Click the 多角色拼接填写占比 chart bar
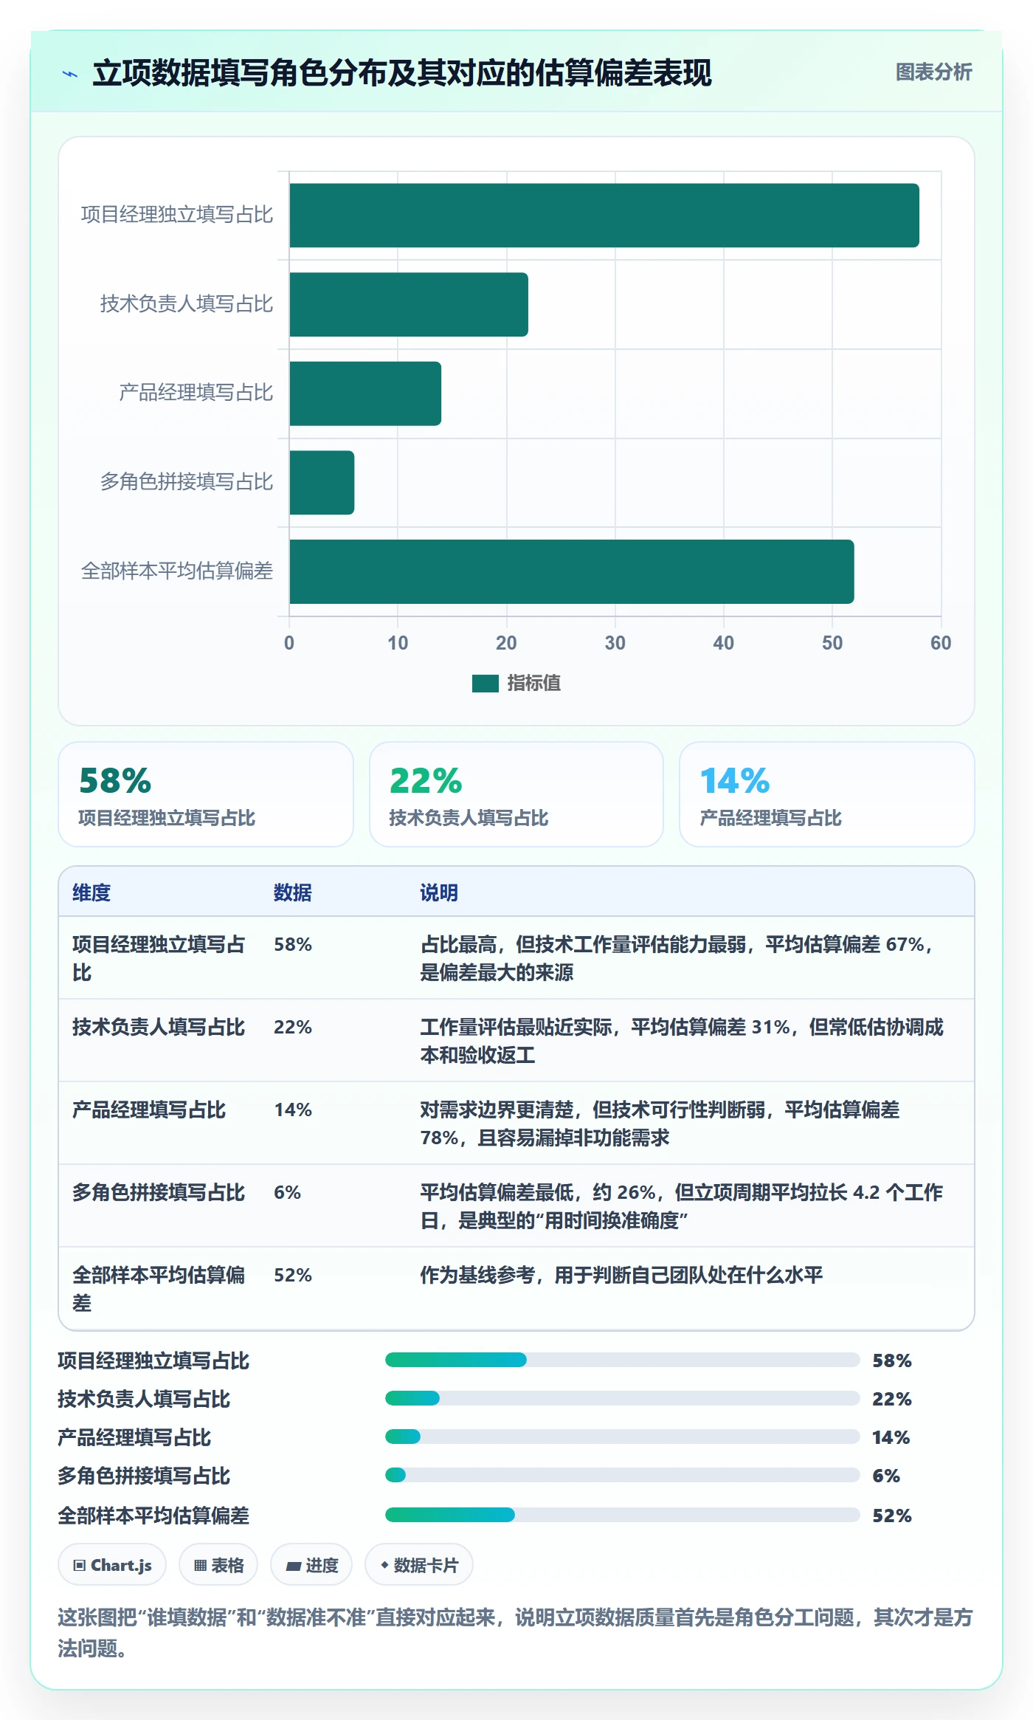The image size is (1033, 1720). coord(322,483)
